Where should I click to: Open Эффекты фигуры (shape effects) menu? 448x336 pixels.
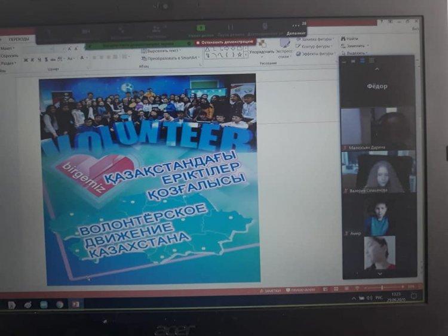click(x=315, y=54)
